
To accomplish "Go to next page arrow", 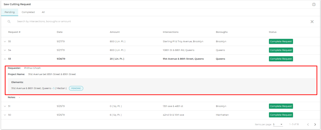I will [x=315, y=124].
